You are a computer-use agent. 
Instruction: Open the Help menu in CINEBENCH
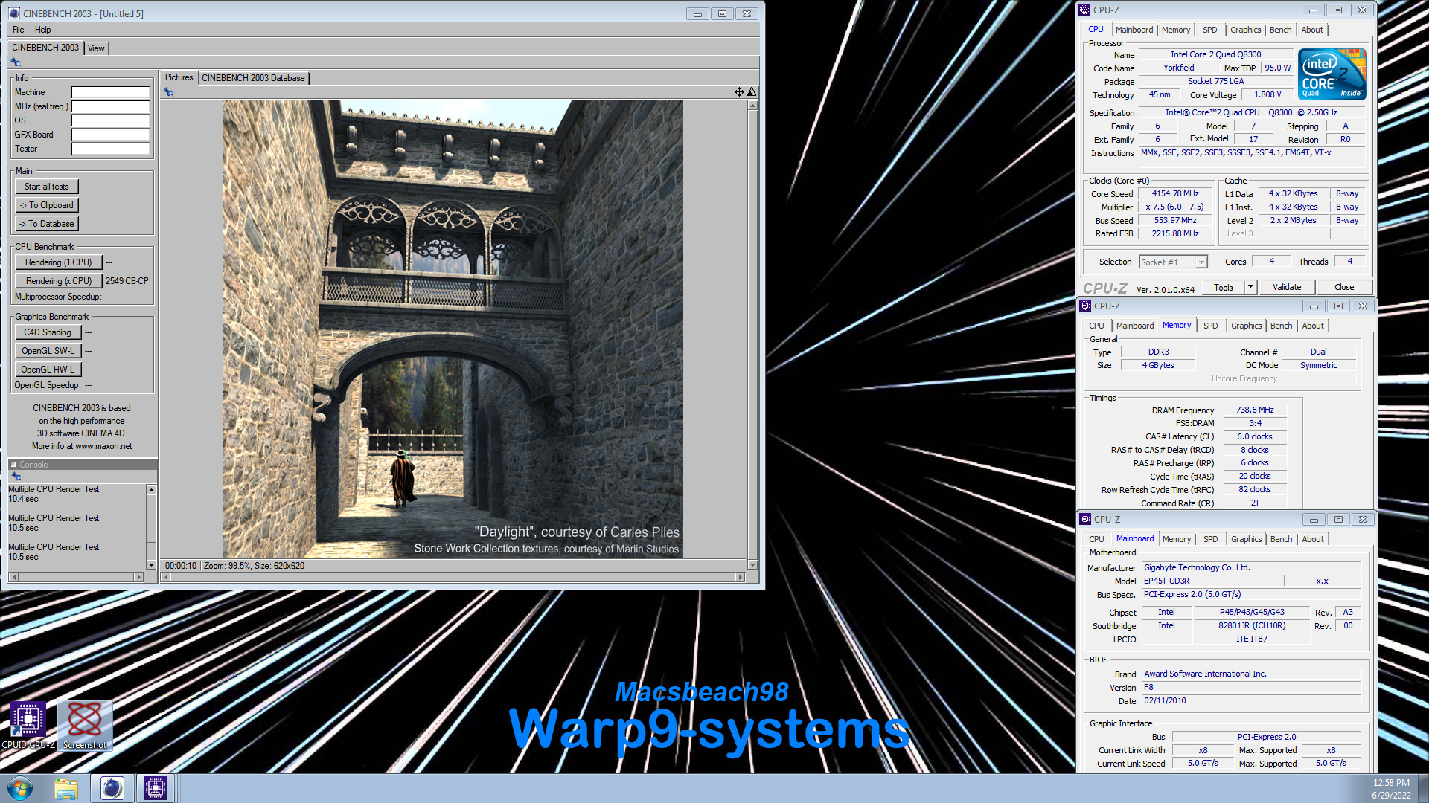(43, 30)
